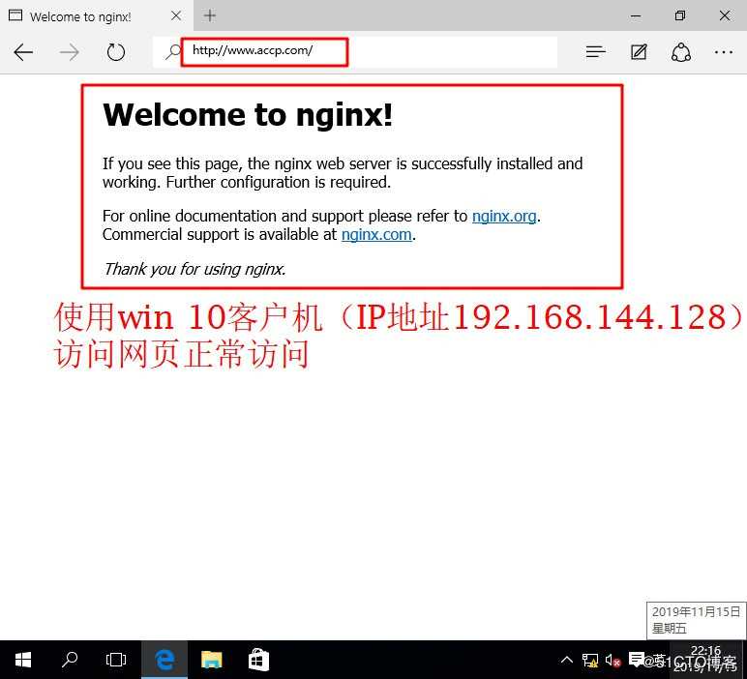Close the Edge browser window

(725, 15)
